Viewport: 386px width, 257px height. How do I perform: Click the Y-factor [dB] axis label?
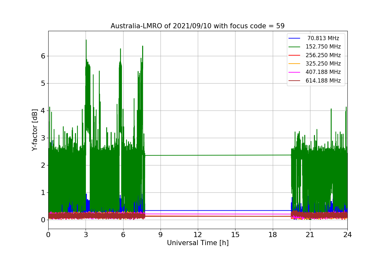tap(35, 130)
